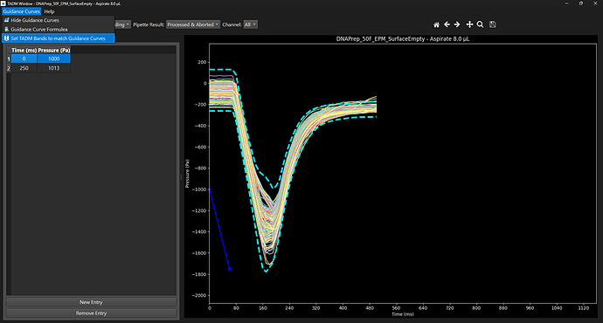Select Set TADM Bands to match Guidance Curves
The width and height of the screenshot is (603, 323).
click(58, 38)
